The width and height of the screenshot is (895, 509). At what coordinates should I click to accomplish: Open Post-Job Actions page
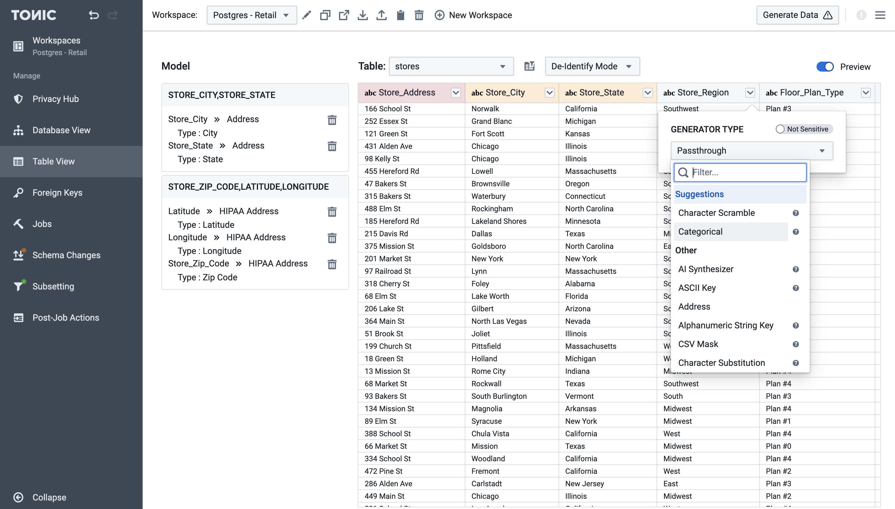click(71, 318)
